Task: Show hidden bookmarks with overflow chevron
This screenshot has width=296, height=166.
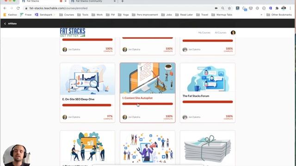Action: [x=261, y=15]
